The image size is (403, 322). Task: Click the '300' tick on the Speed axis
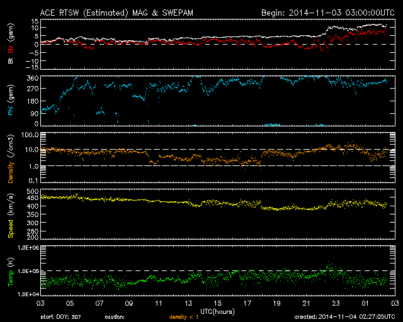tap(32, 223)
